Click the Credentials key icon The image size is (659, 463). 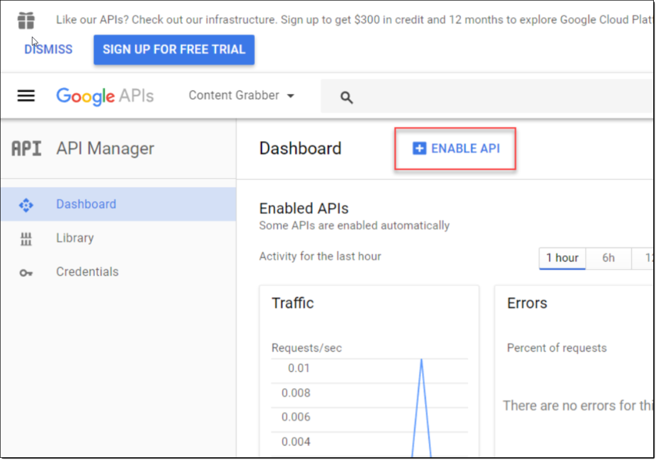[26, 273]
